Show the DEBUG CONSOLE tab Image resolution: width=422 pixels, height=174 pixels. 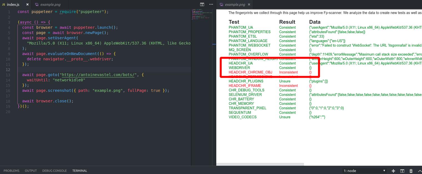tap(54, 171)
